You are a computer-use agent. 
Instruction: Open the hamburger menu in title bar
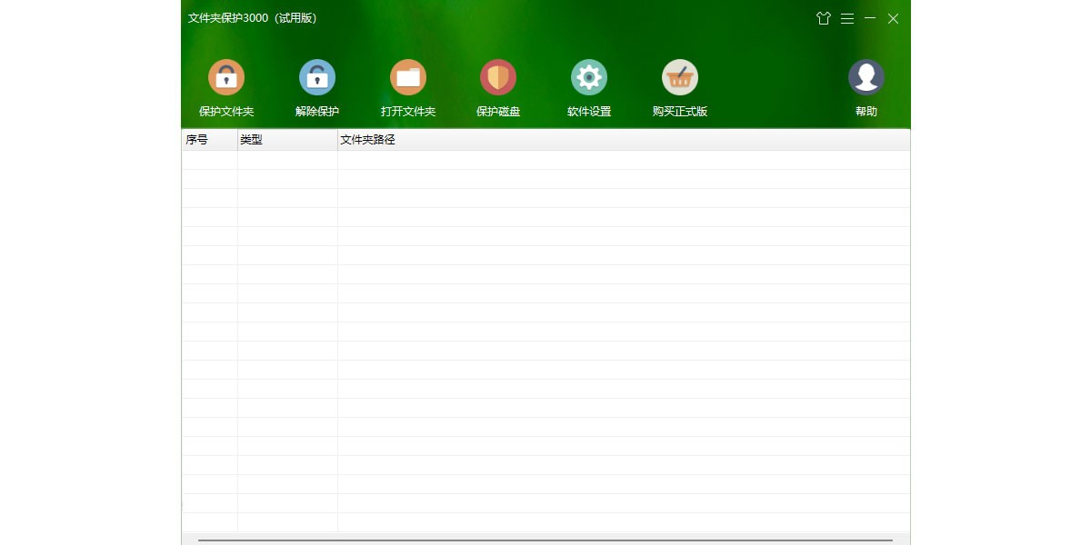[847, 18]
